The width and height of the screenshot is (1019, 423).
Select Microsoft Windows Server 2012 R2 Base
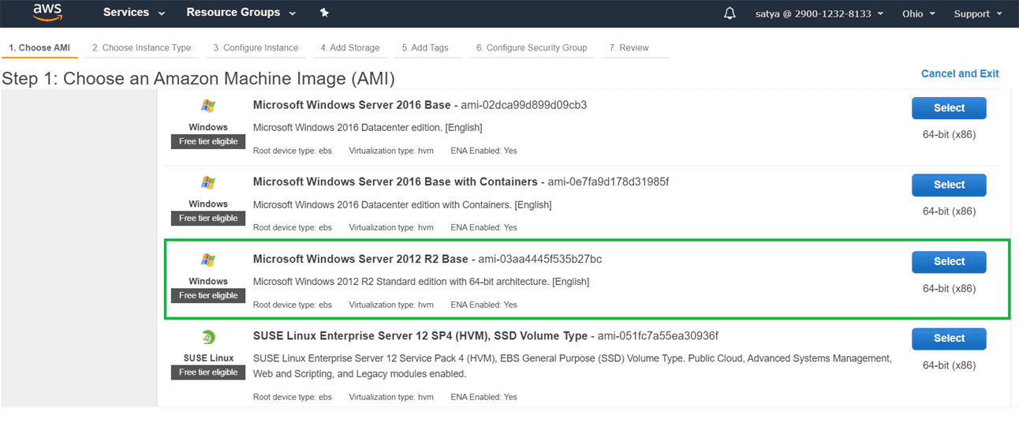click(949, 262)
